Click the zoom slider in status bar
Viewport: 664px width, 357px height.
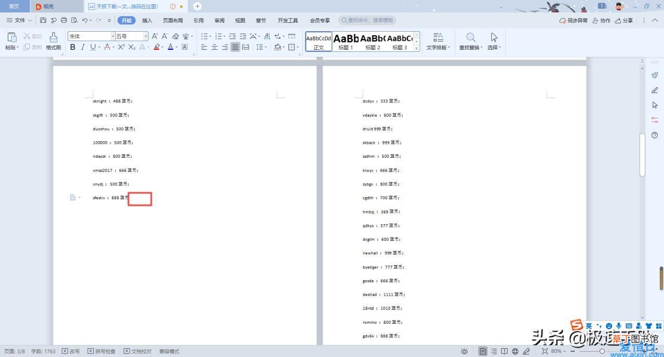[x=602, y=351]
